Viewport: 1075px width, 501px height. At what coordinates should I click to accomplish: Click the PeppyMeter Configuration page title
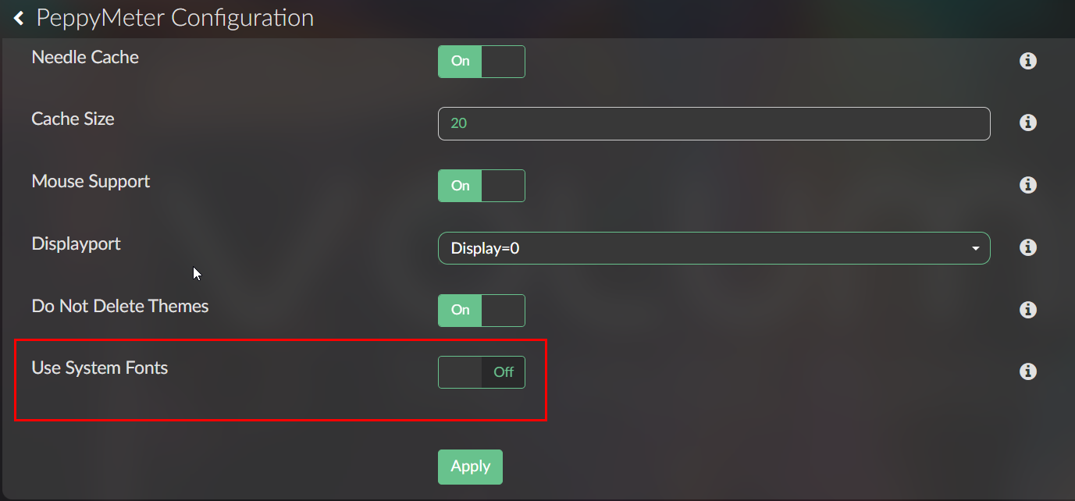[x=175, y=18]
